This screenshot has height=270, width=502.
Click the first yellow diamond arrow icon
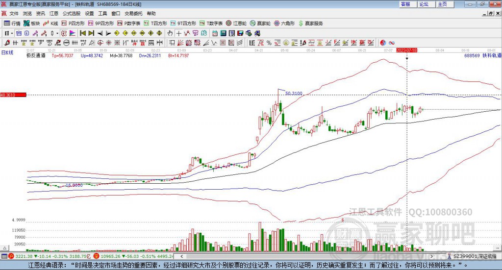pos(117,33)
